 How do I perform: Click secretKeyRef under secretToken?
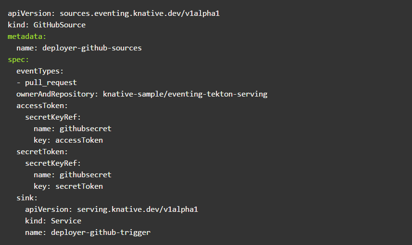point(53,163)
